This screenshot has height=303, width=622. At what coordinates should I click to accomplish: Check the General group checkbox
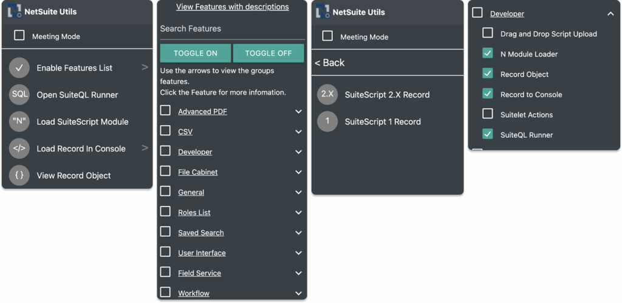coord(165,191)
